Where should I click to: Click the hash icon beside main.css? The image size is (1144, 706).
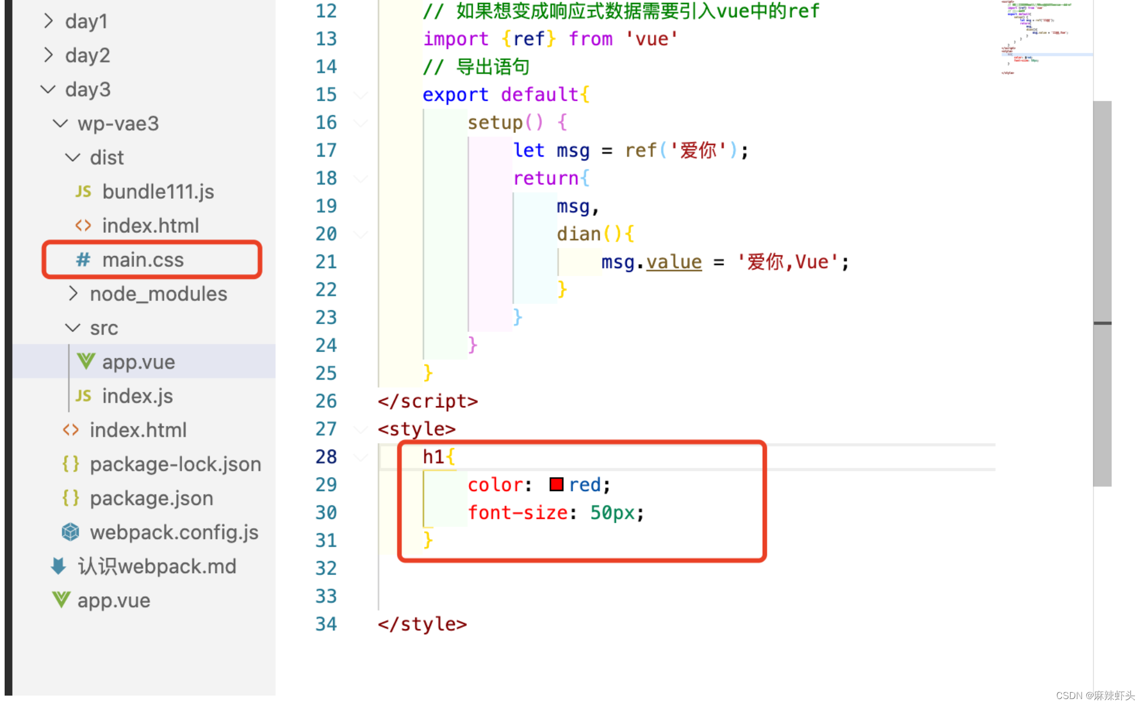pos(83,260)
